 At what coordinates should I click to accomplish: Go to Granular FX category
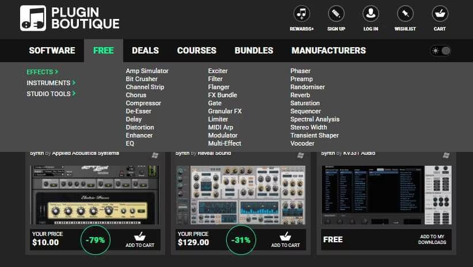tap(225, 111)
